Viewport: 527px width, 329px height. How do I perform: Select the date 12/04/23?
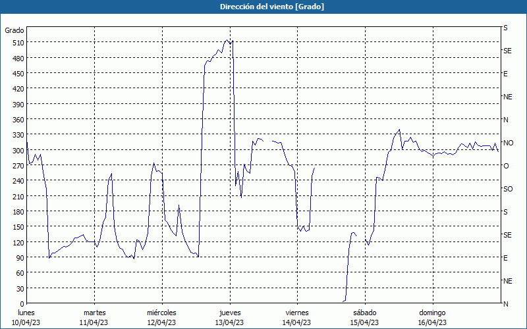(x=161, y=322)
